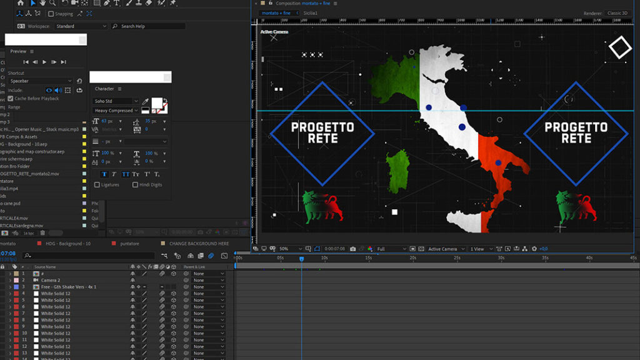
Task: Toggle include overlays icon in Preview
Action: click(67, 90)
